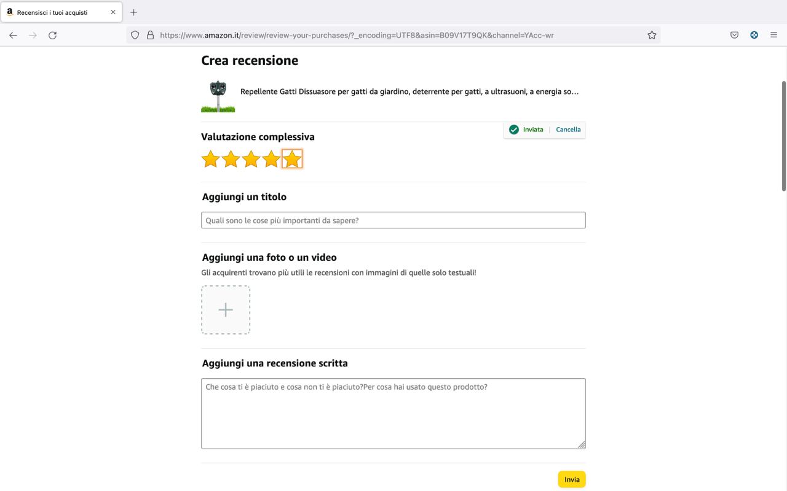Viewport: 787px width, 491px height.
Task: Add a photo using the plus box
Action: coord(226,310)
